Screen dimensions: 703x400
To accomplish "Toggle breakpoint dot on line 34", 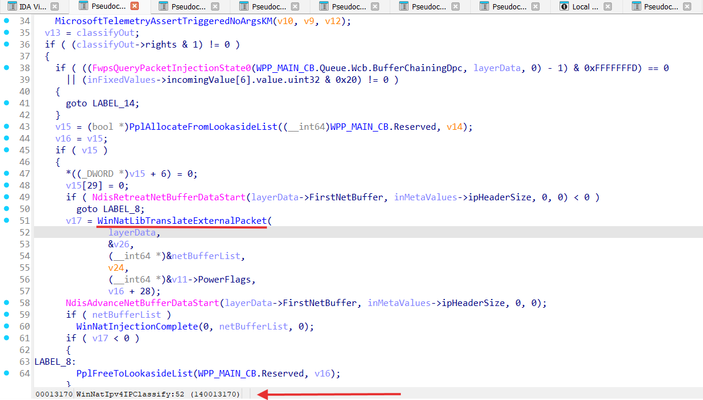I will tap(6, 21).
